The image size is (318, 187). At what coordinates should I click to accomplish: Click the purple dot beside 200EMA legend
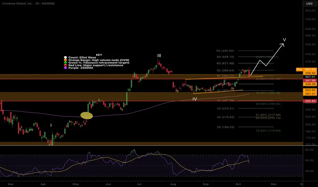pyautogui.click(x=65, y=68)
